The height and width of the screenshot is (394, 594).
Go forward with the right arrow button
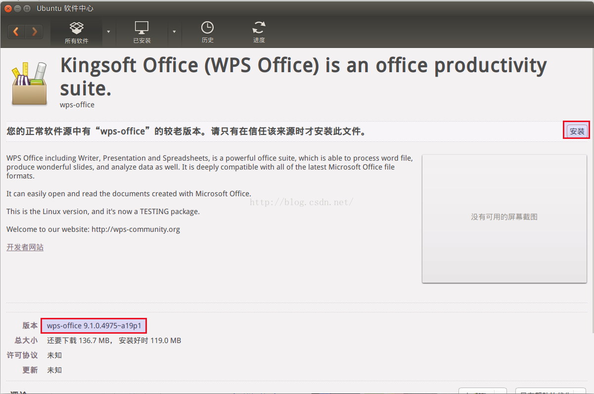(34, 32)
